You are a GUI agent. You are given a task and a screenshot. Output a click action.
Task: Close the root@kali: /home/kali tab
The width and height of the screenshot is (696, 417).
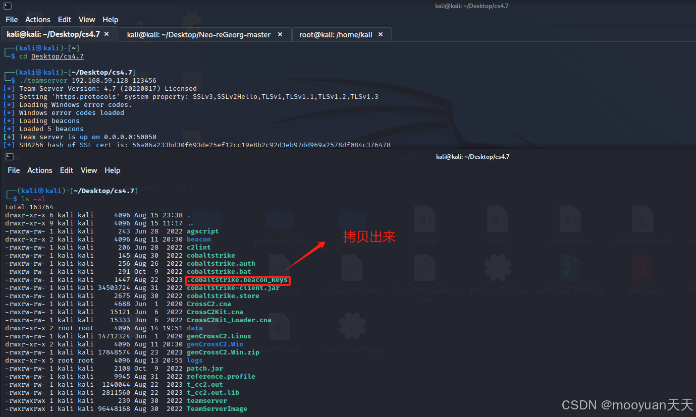(x=381, y=34)
